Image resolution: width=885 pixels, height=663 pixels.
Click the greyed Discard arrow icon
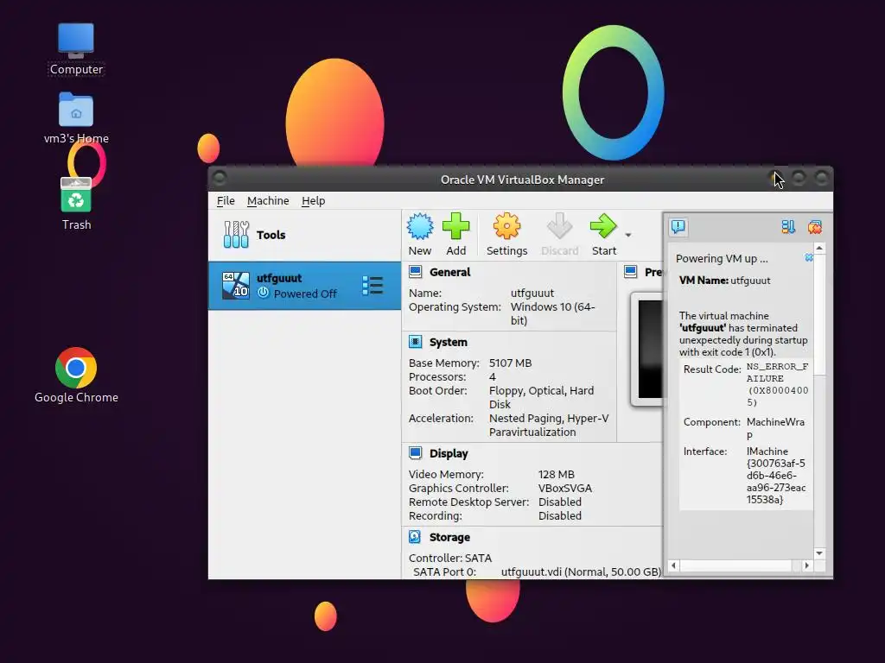tap(559, 227)
